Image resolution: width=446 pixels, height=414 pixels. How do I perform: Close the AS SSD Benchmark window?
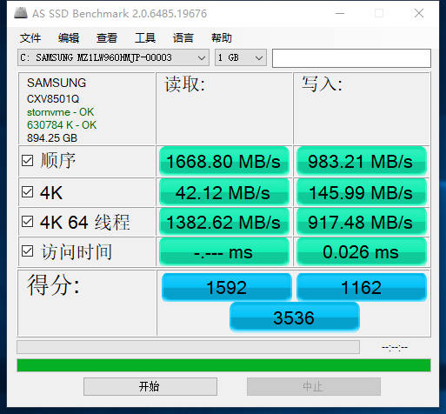(x=419, y=13)
